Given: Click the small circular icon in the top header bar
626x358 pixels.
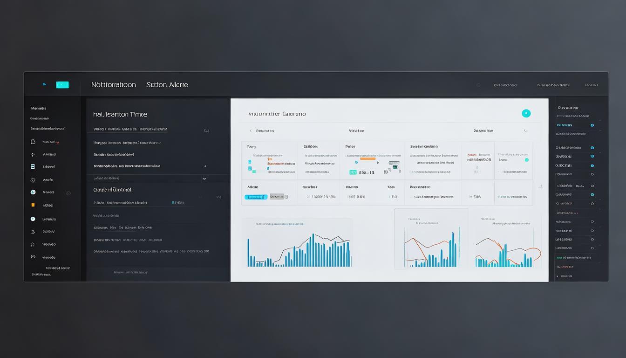Looking at the screenshot, I should tap(478, 85).
